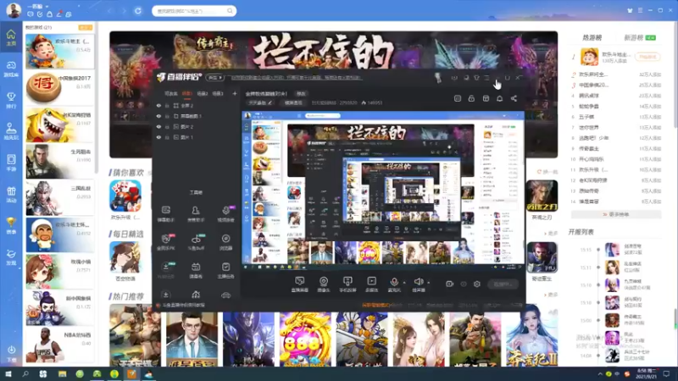Open the message bubble icon under the username
Viewport: 678px width, 381px height.
pos(31,14)
